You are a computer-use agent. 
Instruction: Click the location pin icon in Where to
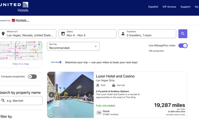3,34
